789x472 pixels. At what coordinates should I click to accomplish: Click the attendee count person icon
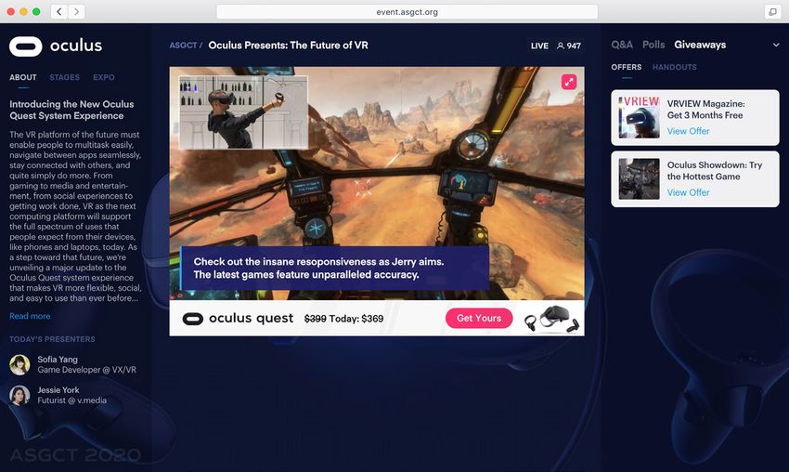561,46
